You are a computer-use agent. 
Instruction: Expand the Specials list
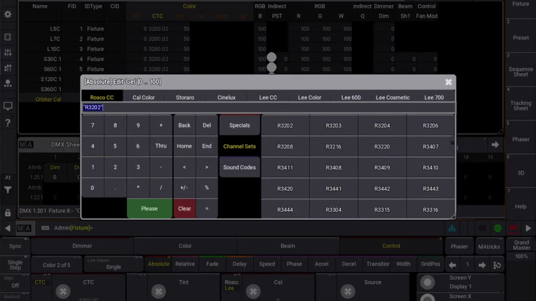tap(239, 126)
